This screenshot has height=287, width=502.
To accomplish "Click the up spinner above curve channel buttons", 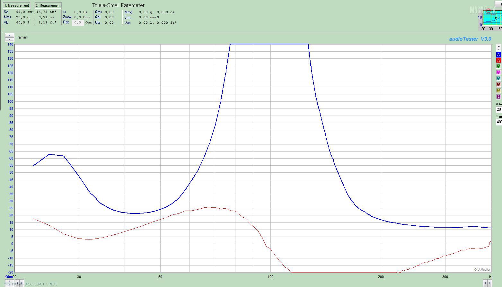I will pos(498,46).
